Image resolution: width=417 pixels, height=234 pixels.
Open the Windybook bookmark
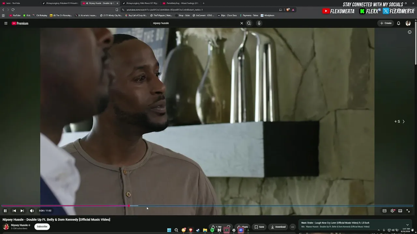click(267, 15)
